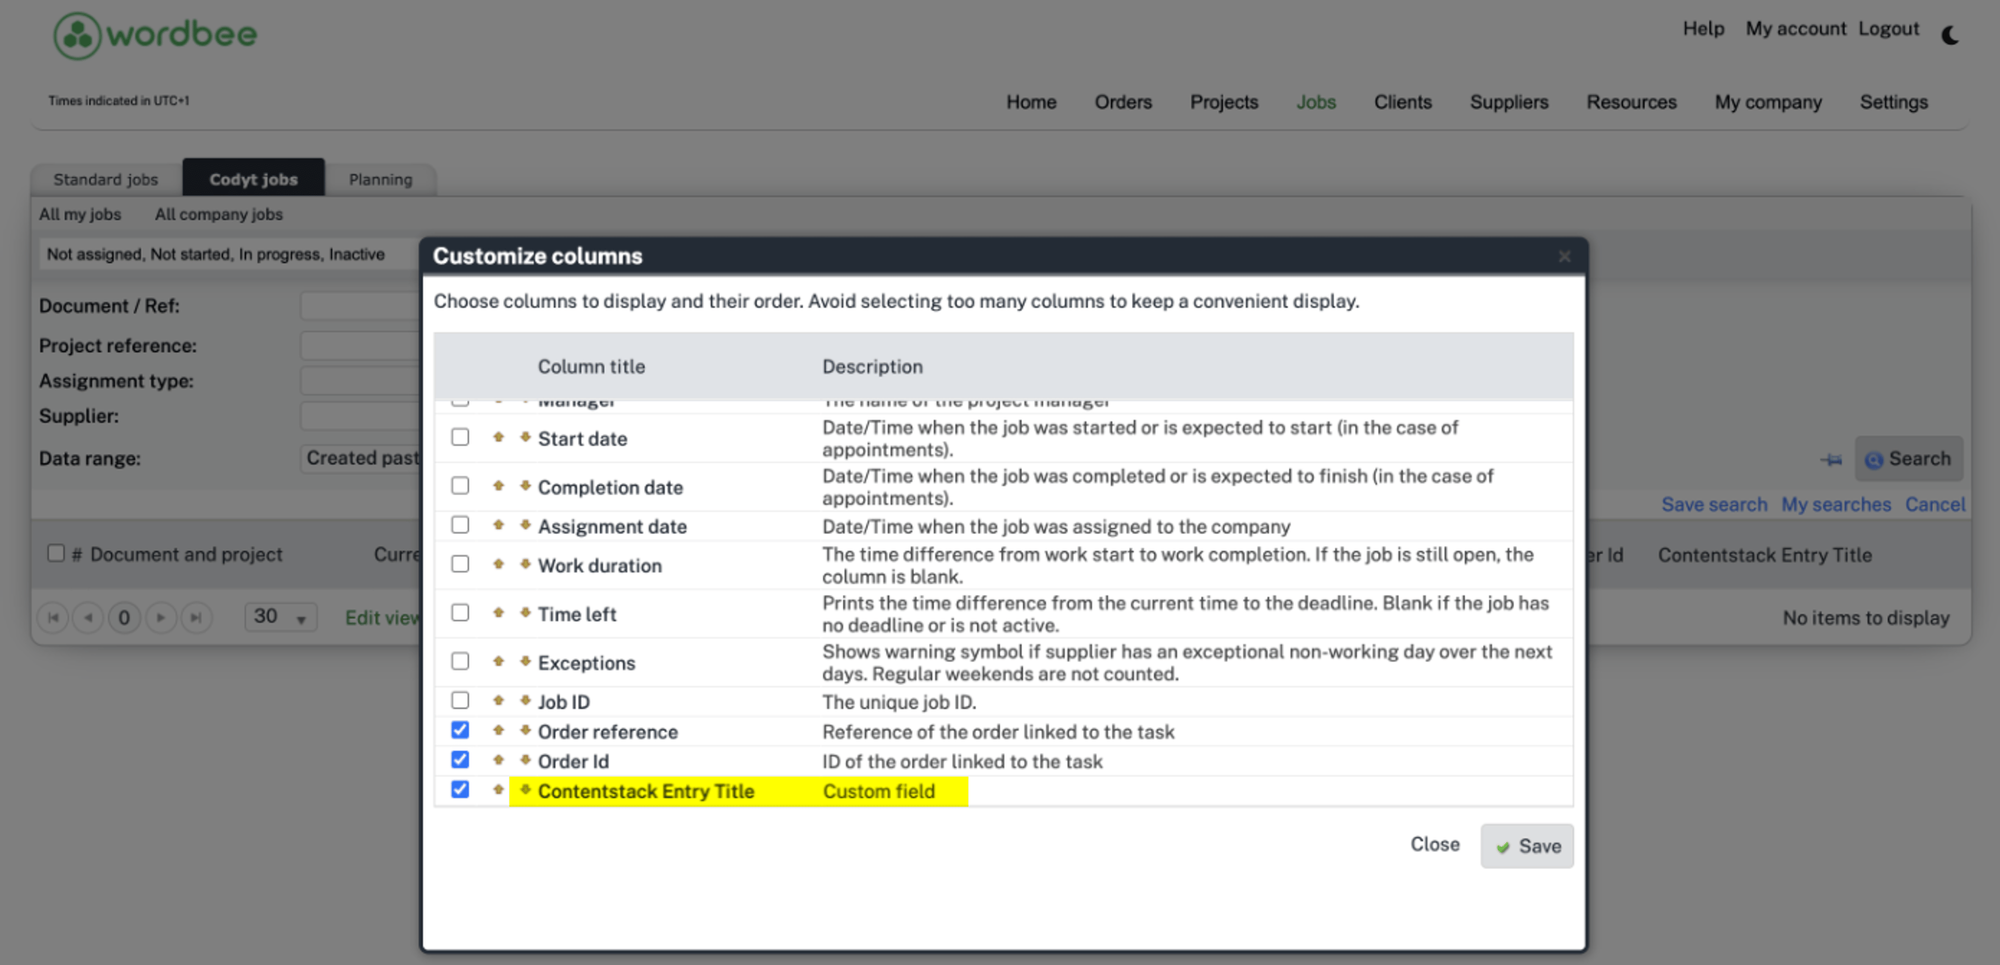
Task: Click the Search button
Action: [x=1908, y=459]
